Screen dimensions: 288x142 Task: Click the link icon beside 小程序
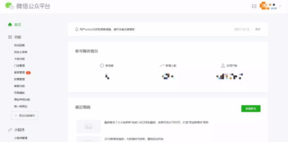[10, 130]
